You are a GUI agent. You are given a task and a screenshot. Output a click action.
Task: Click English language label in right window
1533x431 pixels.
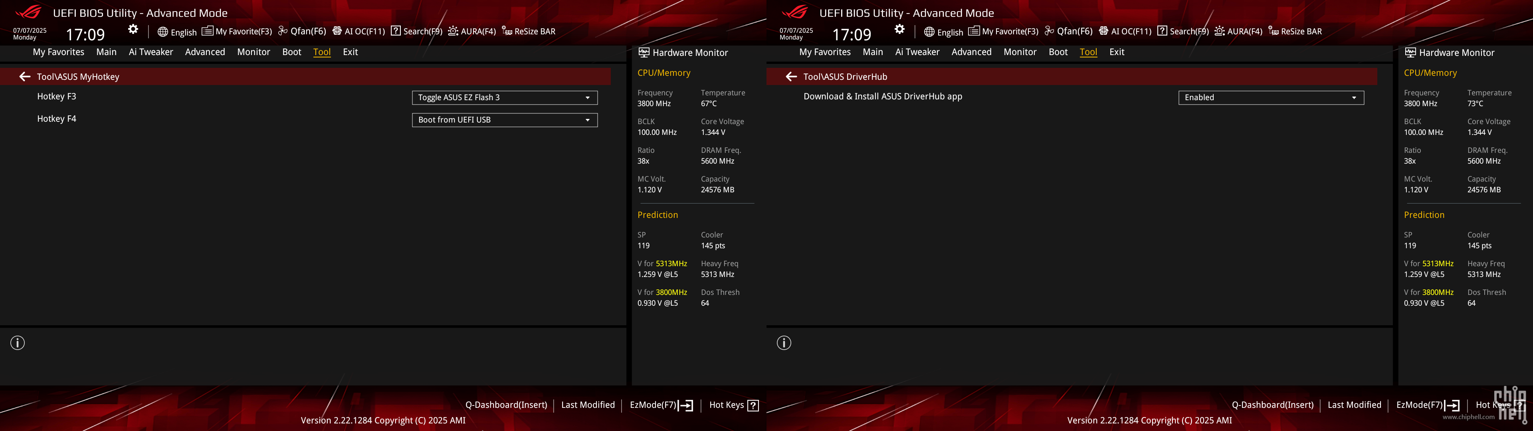(951, 32)
